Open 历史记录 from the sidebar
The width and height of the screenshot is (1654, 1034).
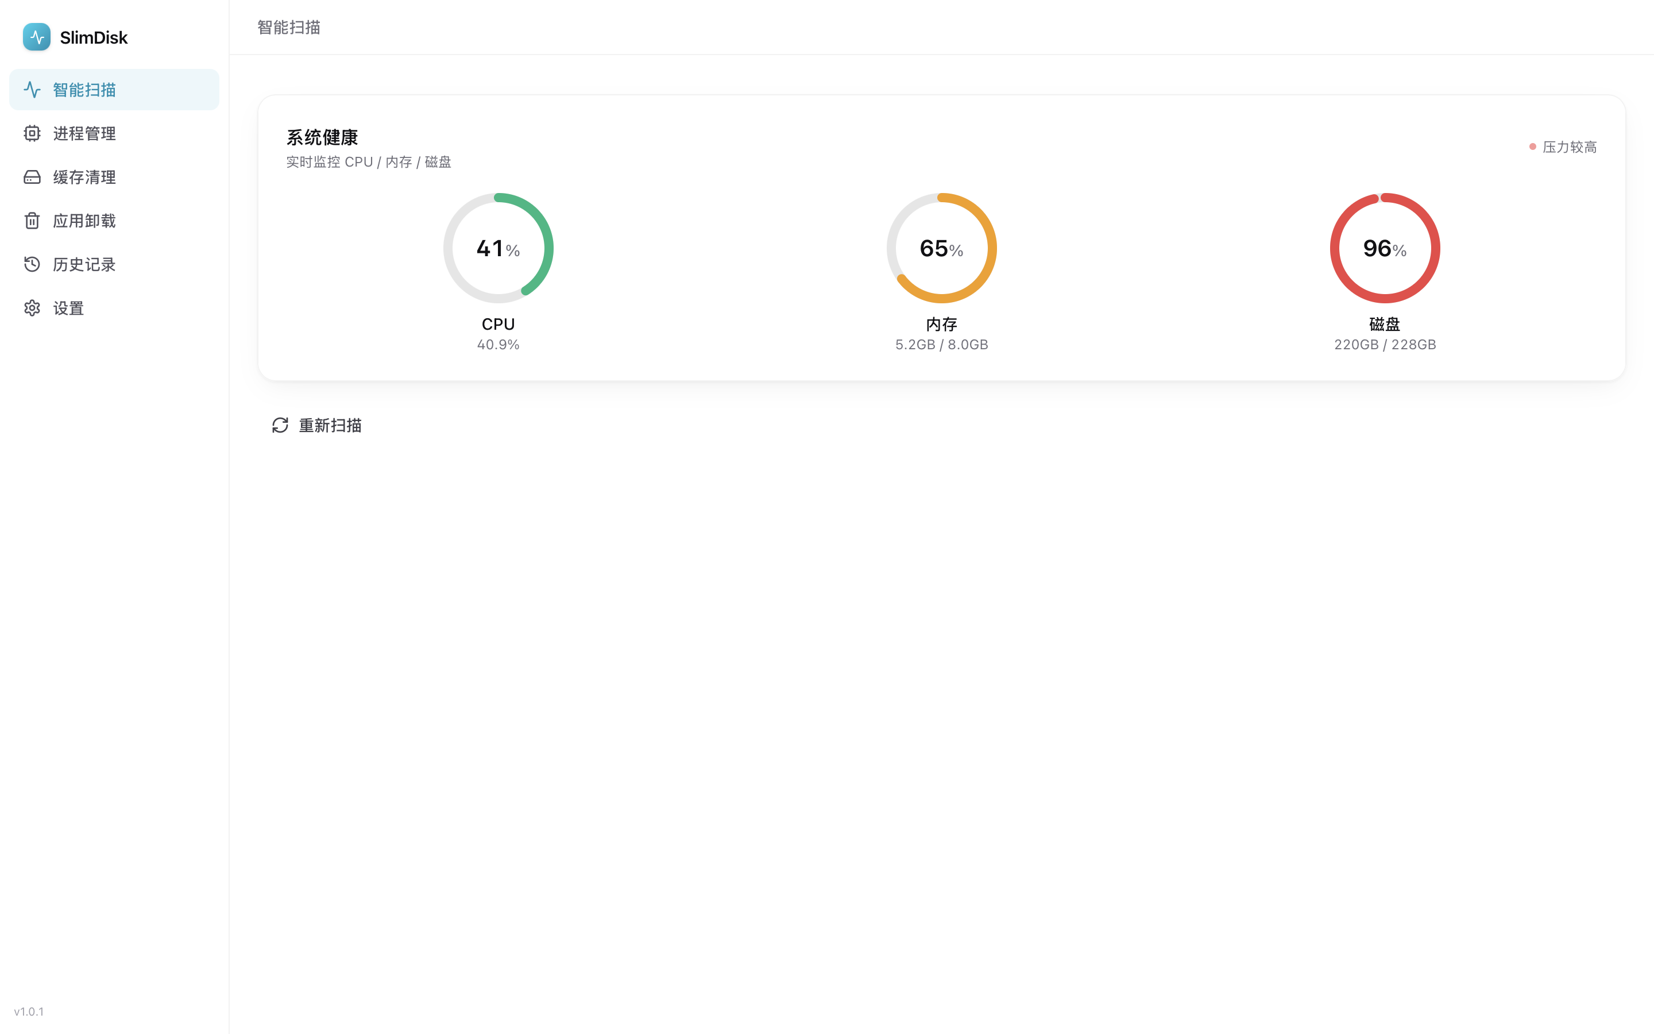click(114, 265)
